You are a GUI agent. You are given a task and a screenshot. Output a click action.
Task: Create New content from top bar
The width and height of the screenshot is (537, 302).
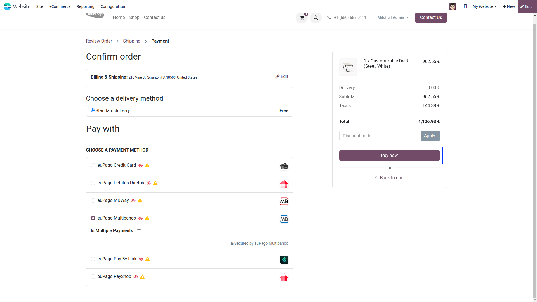click(x=509, y=6)
